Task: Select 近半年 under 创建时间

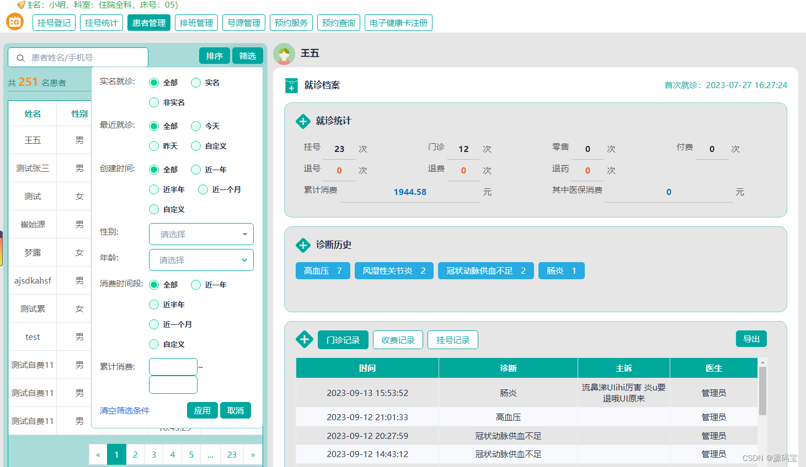Action: [154, 189]
